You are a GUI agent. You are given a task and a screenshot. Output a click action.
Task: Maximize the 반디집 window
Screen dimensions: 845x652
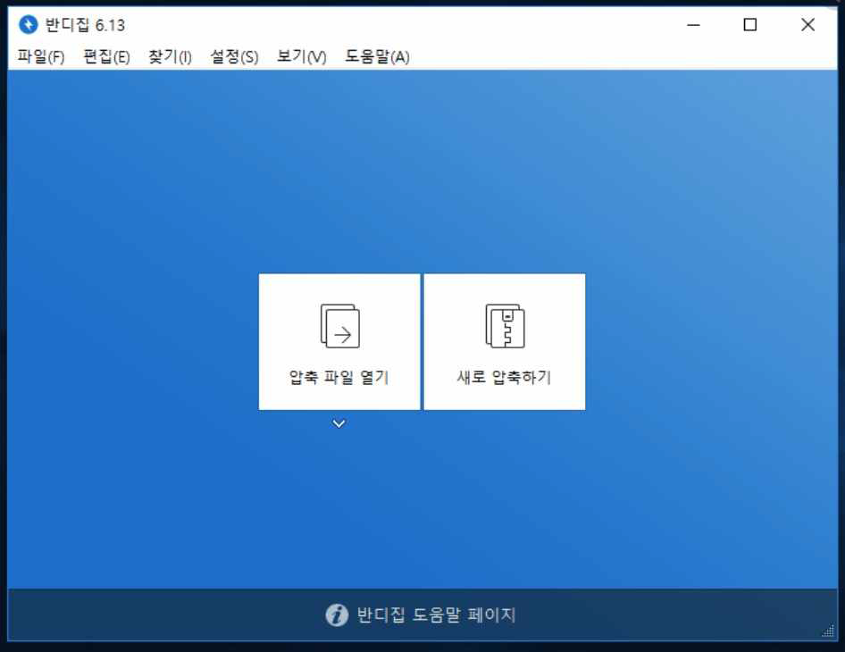[750, 25]
